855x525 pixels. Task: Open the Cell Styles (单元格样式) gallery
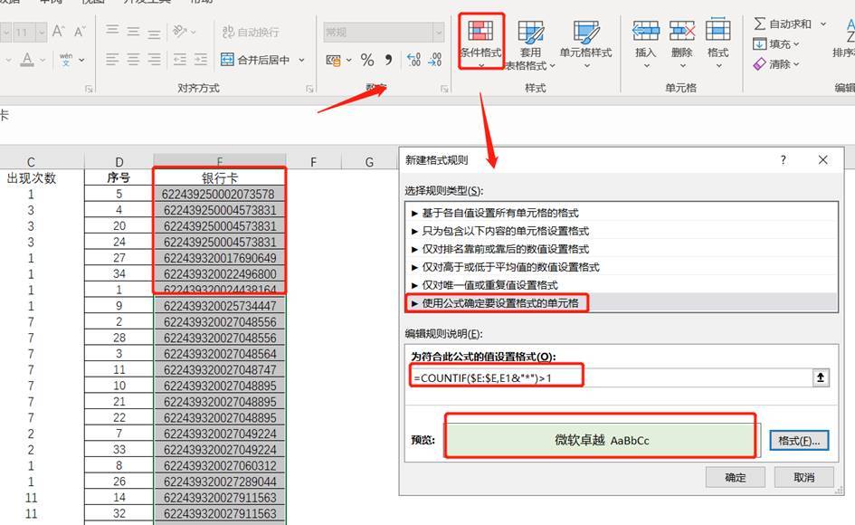point(585,43)
